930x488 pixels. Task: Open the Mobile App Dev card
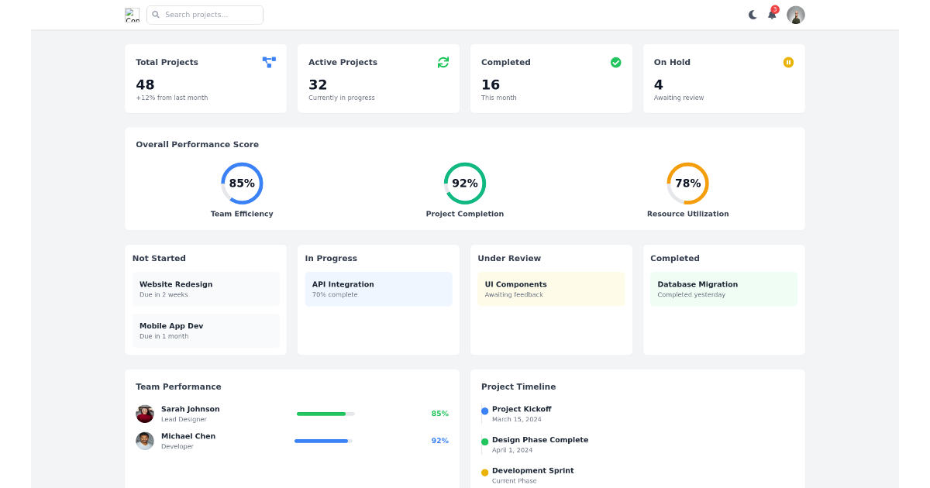point(205,331)
